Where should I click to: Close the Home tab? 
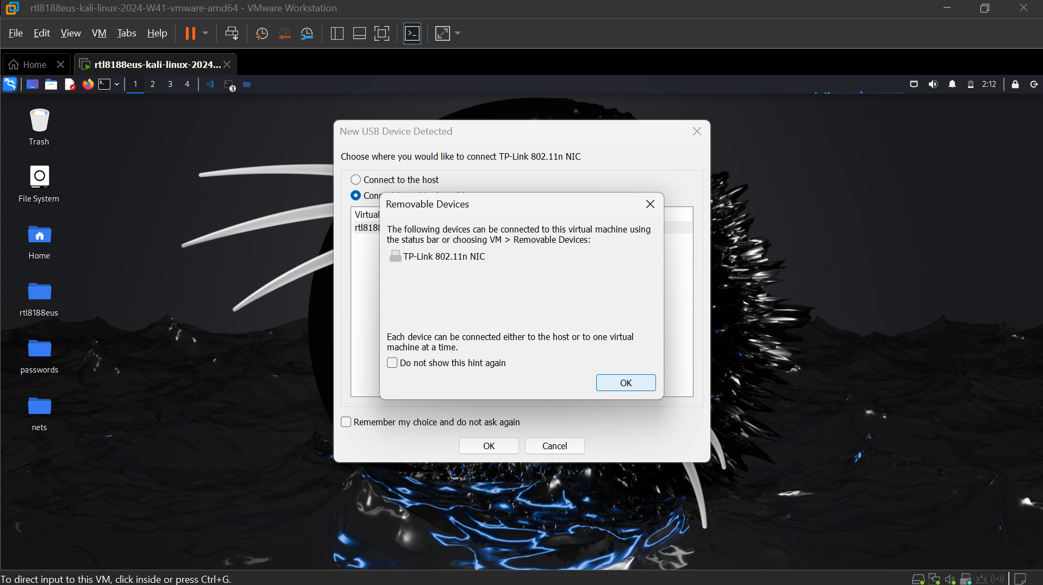point(61,65)
